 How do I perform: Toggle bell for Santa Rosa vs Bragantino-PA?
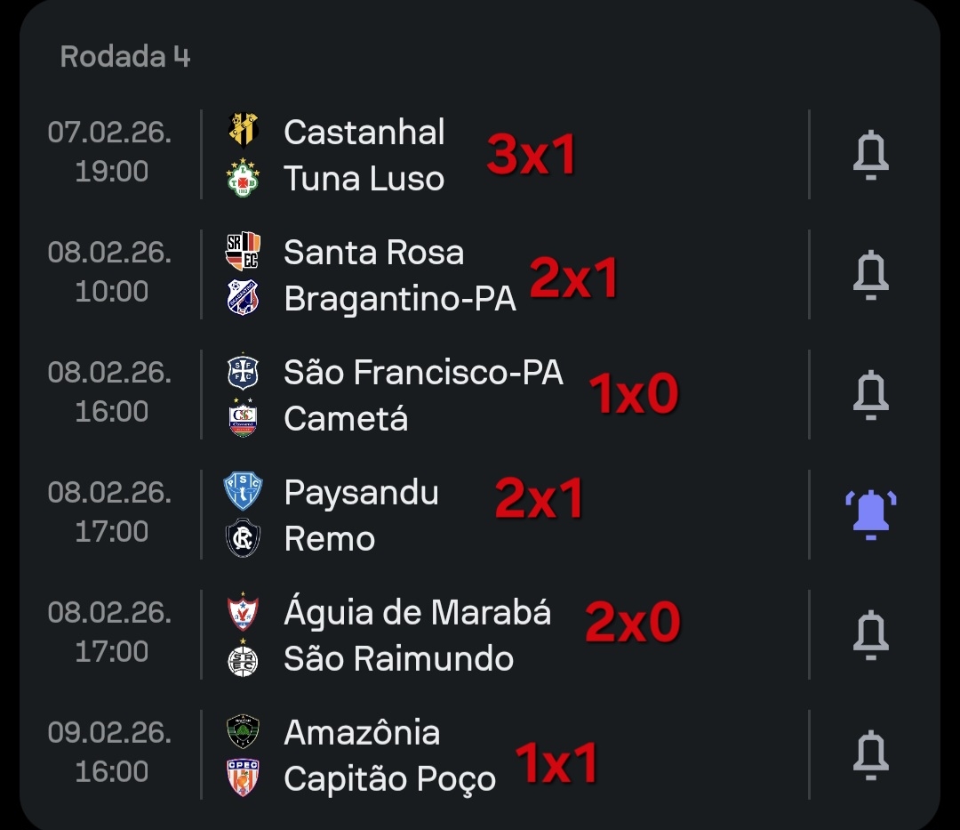[x=870, y=275]
